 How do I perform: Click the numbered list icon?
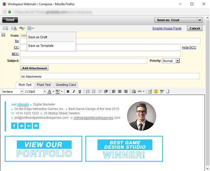88,92
